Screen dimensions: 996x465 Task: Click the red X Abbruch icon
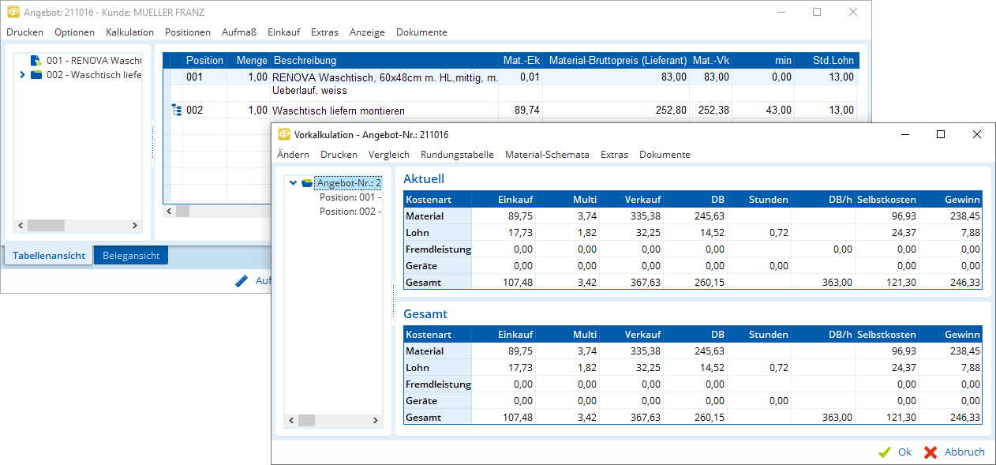click(930, 452)
